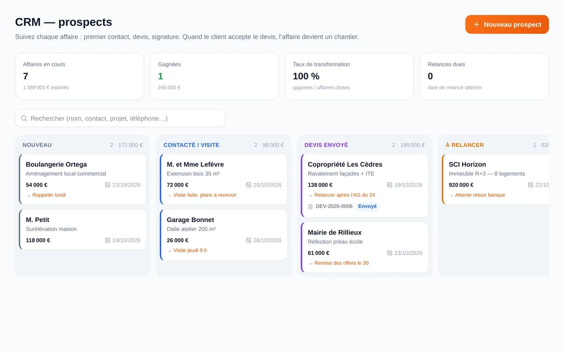Click the DEVIS ENVOYÉ column header

326,145
